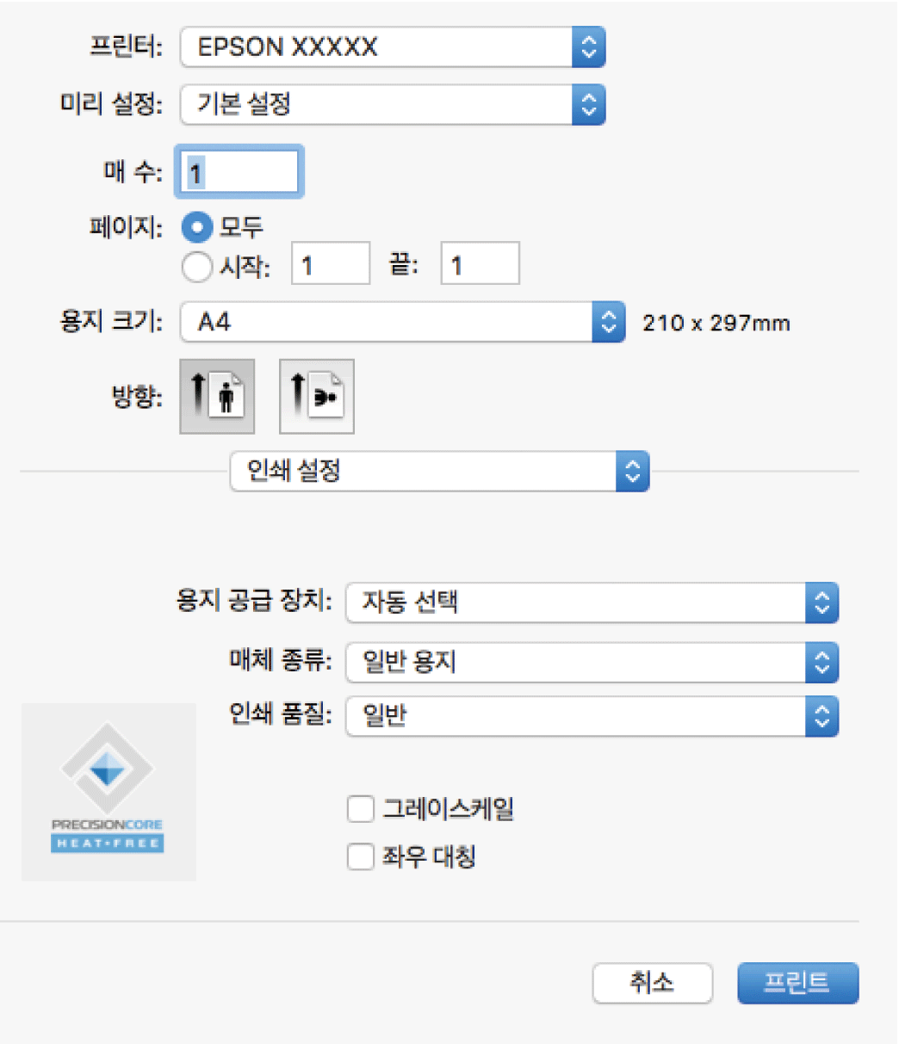
Task: Enable the 그레이스케일 checkbox
Action: (361, 809)
